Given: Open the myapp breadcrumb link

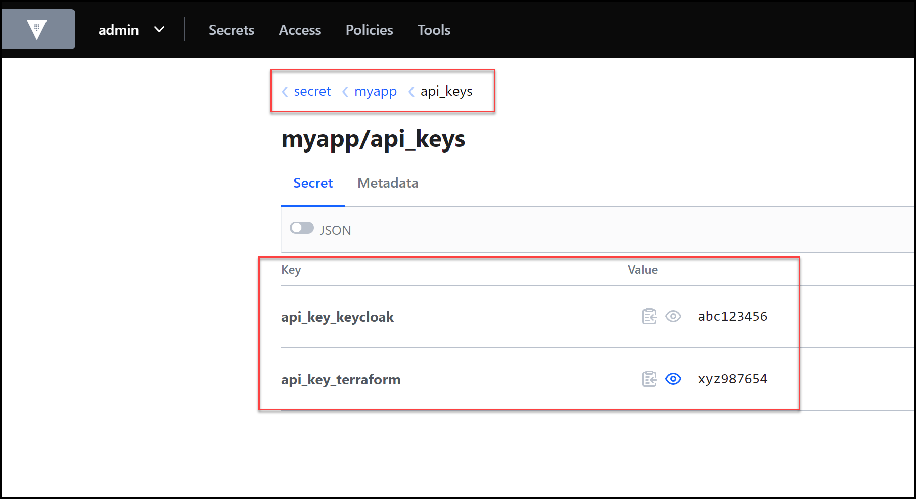Looking at the screenshot, I should click(376, 91).
